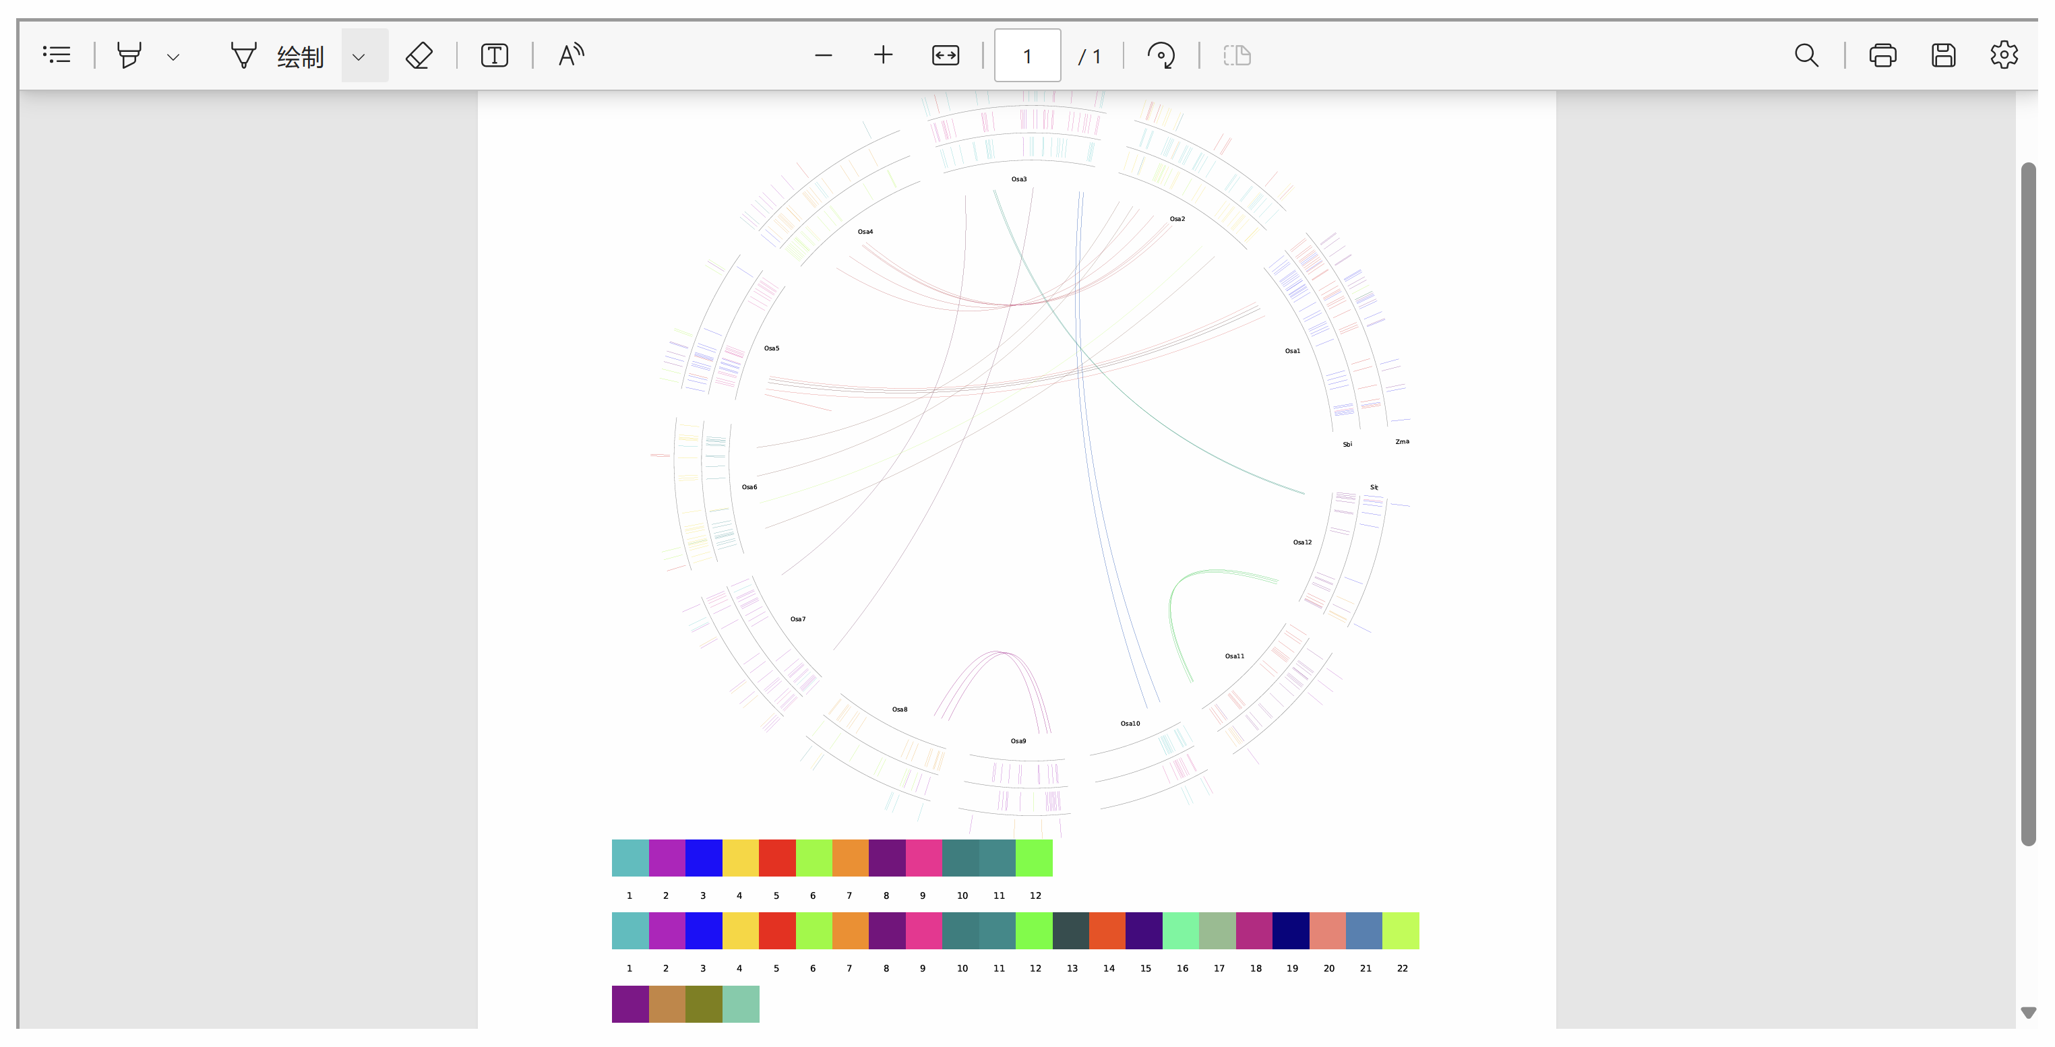The width and height of the screenshot is (2055, 1047).
Task: Click the mint swatch 16 in second legend
Action: click(1181, 930)
